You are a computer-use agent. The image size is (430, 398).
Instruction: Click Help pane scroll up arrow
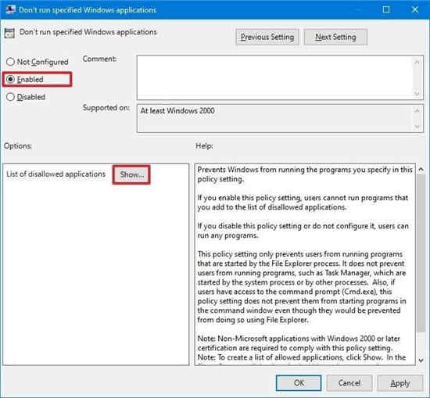[x=421, y=170]
